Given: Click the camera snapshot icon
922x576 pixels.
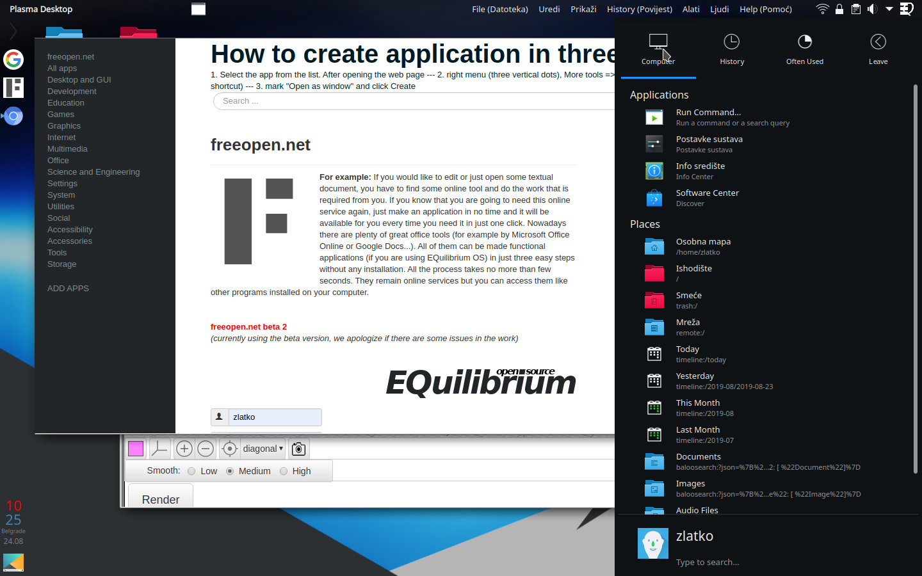Looking at the screenshot, I should [298, 449].
